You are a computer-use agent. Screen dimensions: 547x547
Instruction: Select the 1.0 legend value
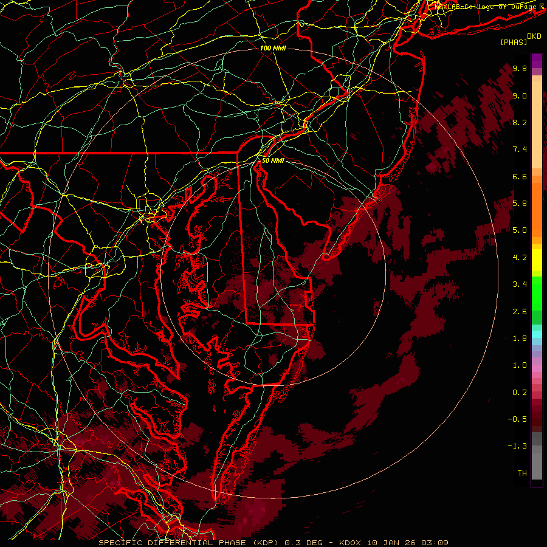pyautogui.click(x=520, y=365)
